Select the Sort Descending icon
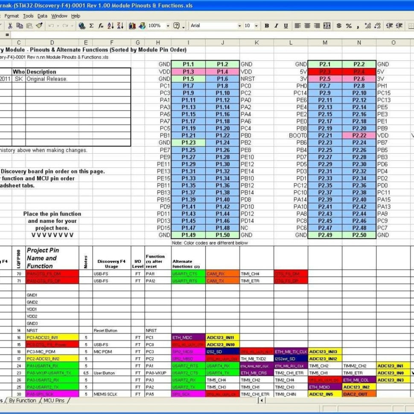414x414 pixels. 121,26
